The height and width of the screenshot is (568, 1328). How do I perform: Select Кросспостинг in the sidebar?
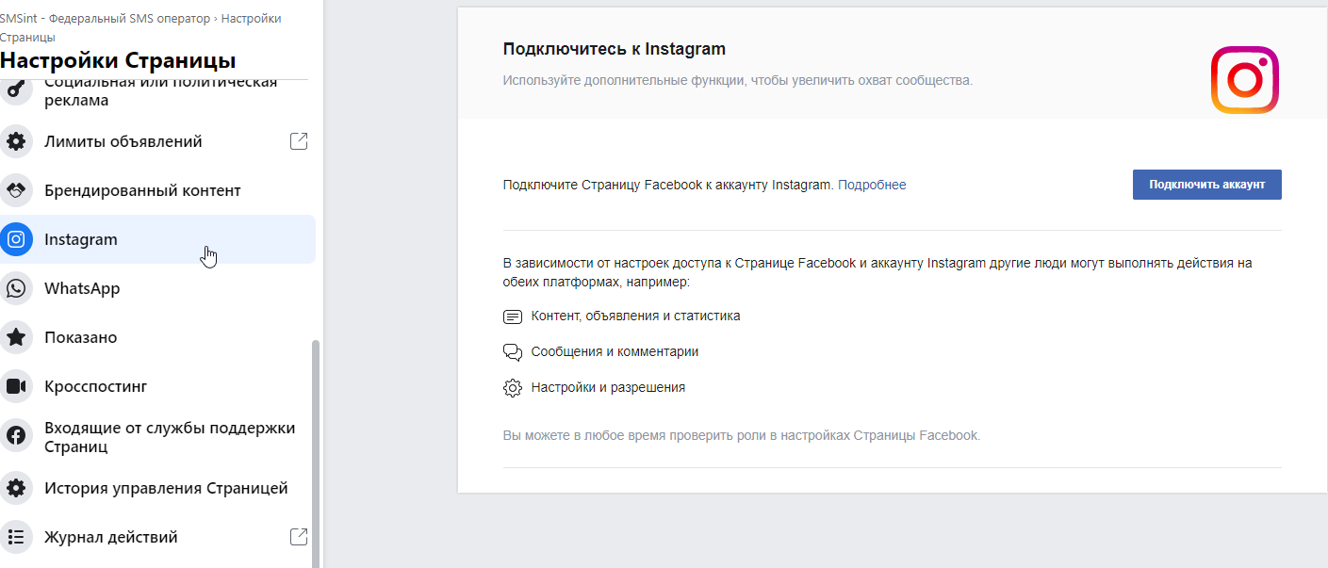click(x=157, y=386)
